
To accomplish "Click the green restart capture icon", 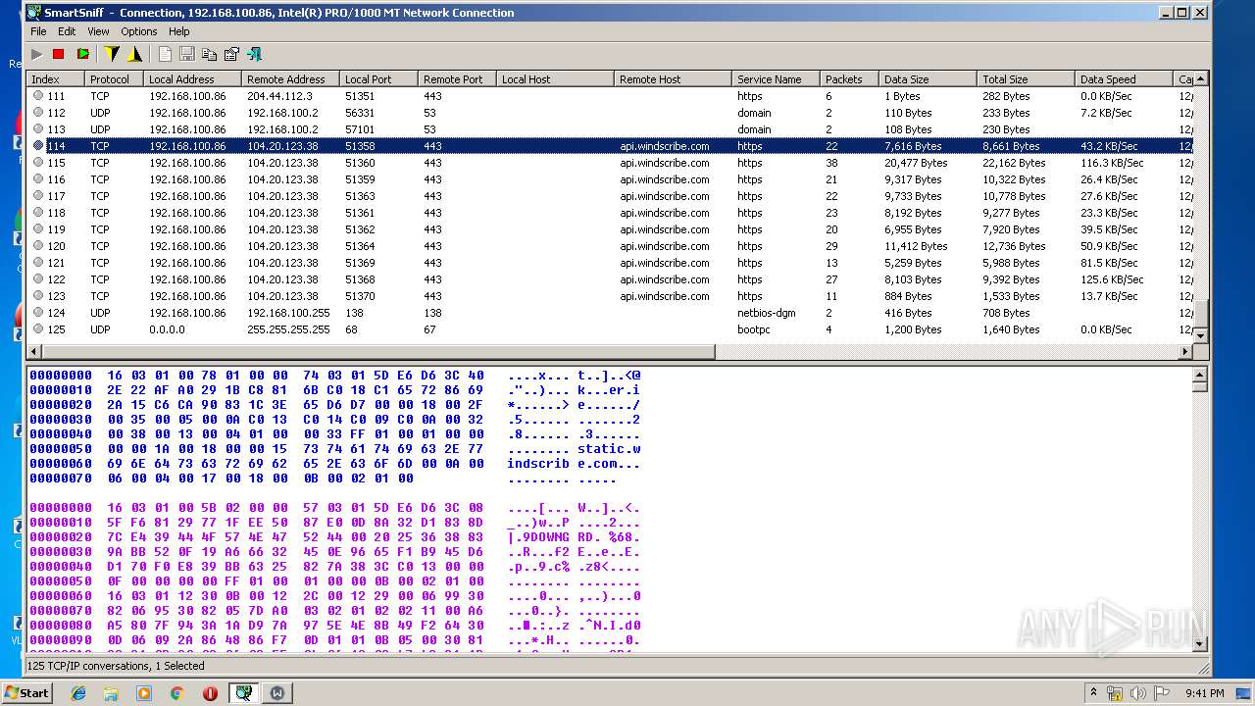I will 82,54.
